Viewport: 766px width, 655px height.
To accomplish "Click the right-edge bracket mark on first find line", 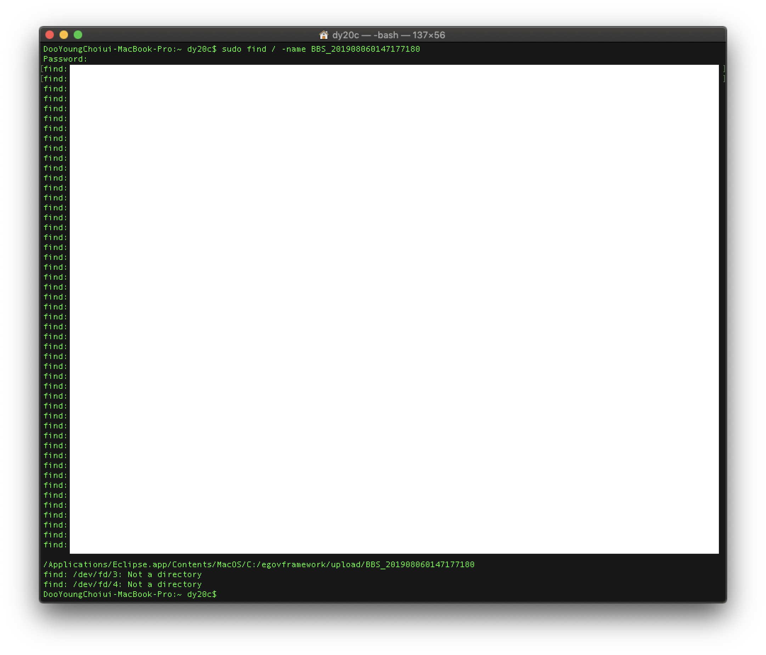I will pos(723,69).
